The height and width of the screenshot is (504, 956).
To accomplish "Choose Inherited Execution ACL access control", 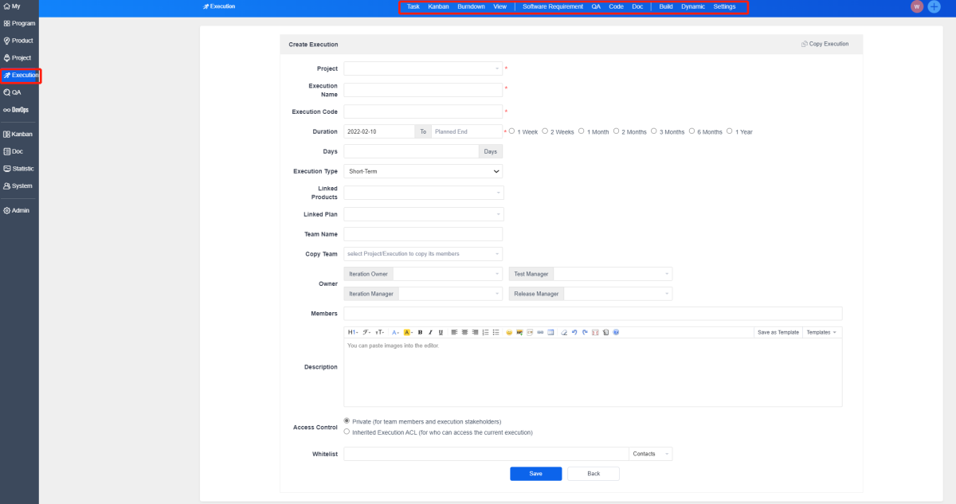I will [347, 432].
